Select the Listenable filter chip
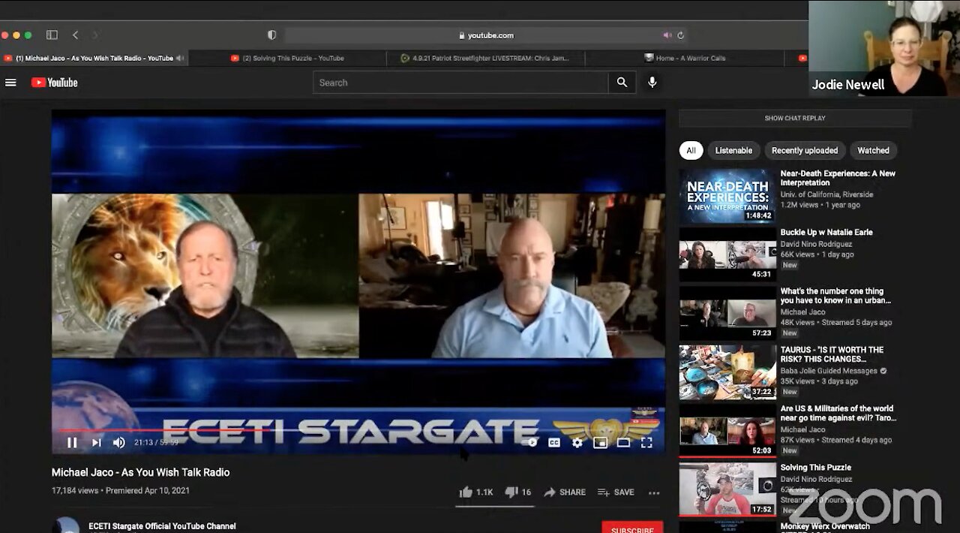The height and width of the screenshot is (533, 960). (x=733, y=150)
